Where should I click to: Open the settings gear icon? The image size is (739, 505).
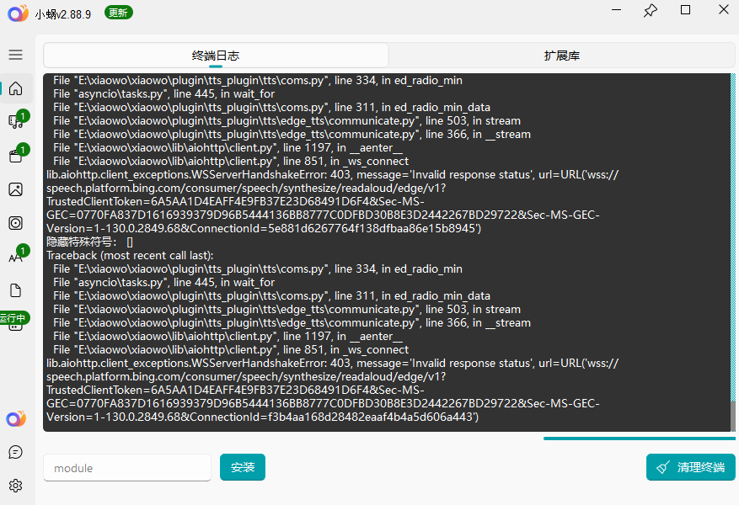tap(15, 486)
